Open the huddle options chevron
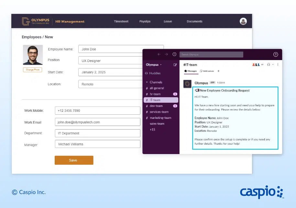This screenshot has width=296, height=208. 273,65
